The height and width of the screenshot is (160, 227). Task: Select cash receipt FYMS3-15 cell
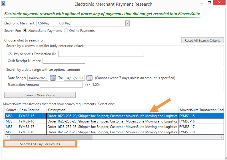(x=32, y=116)
